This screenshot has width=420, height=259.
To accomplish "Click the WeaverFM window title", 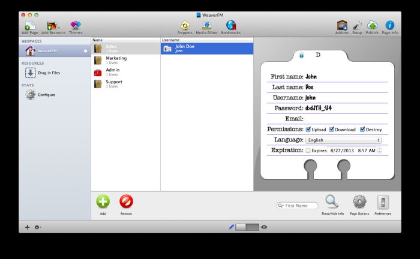I will 212,15.
